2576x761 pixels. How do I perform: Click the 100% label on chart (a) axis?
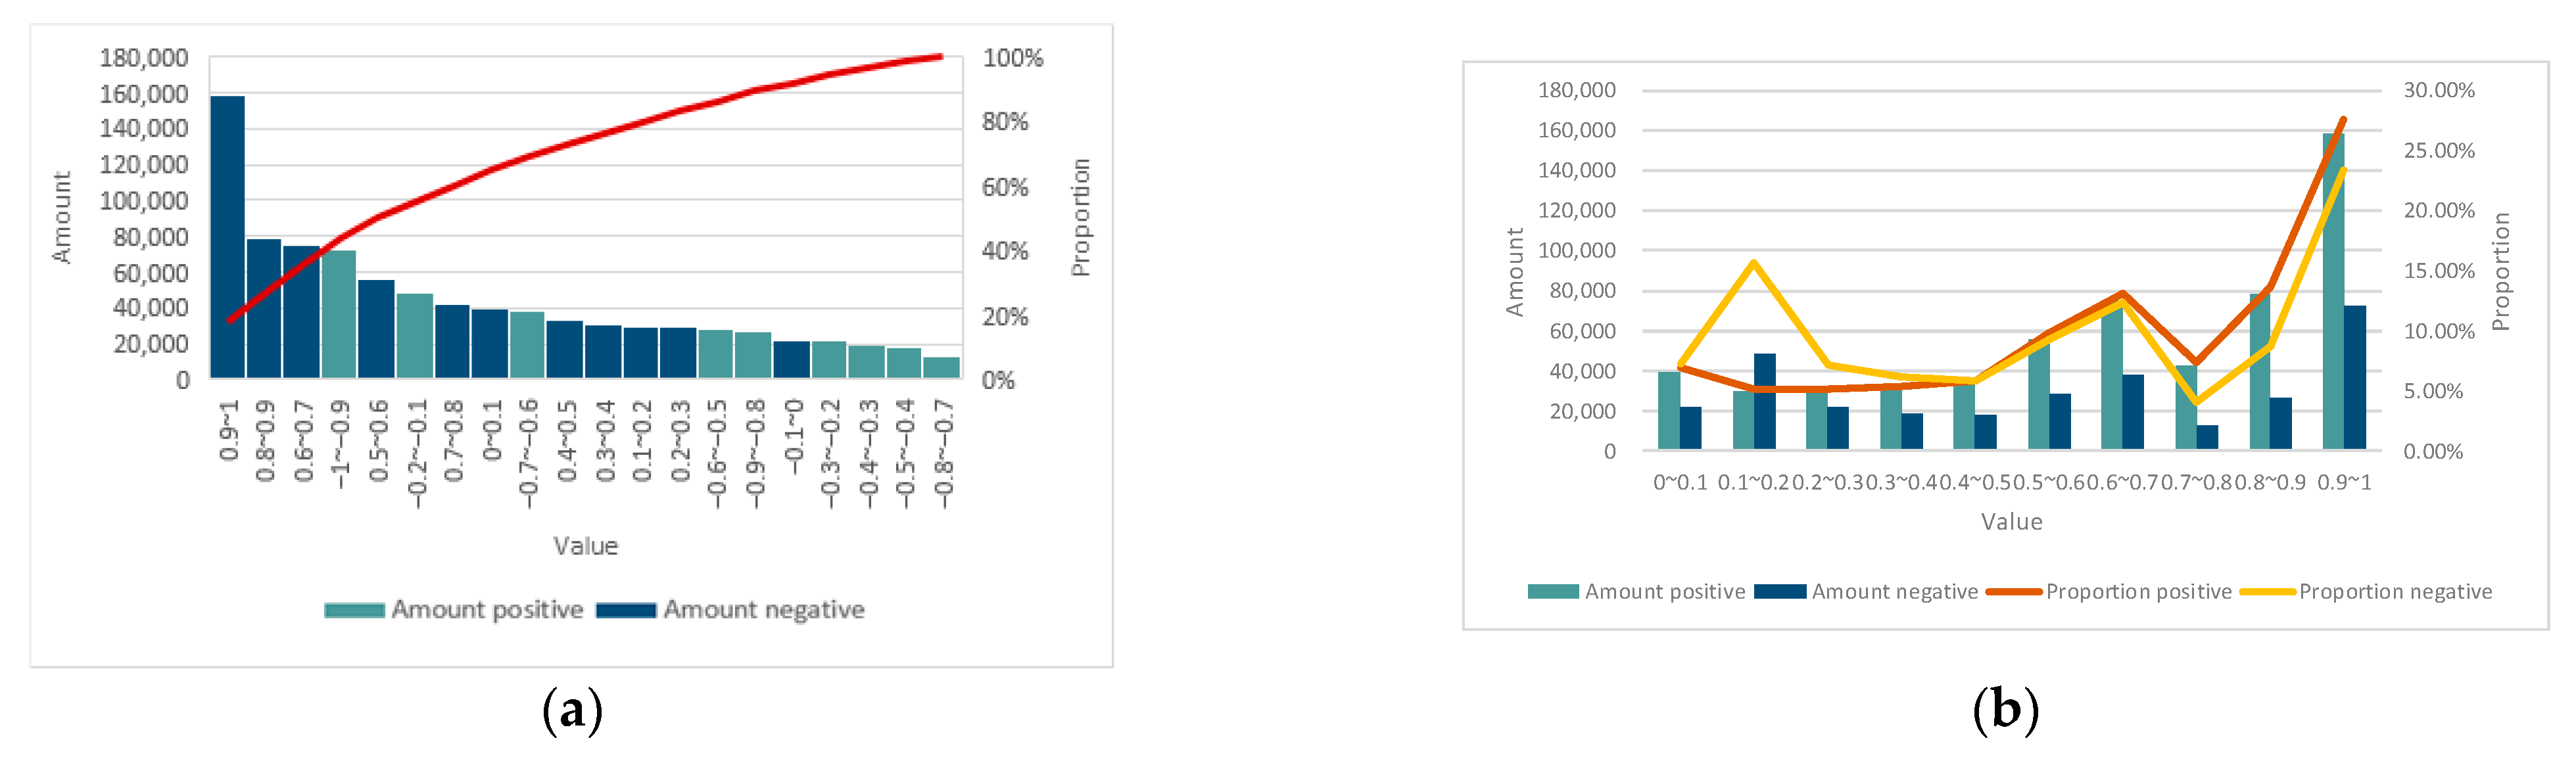[1012, 58]
